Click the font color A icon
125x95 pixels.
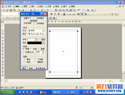click(x=64, y=14)
